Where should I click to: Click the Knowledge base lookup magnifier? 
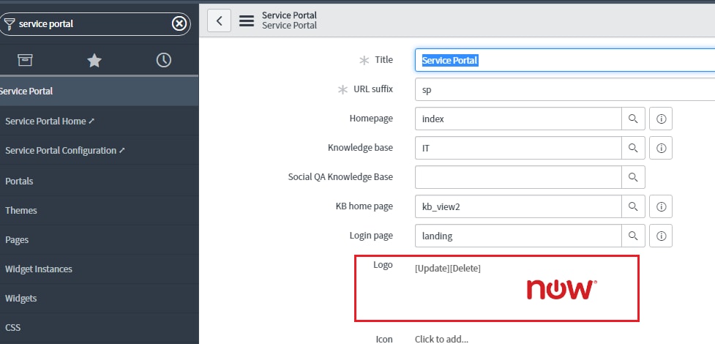pos(633,148)
